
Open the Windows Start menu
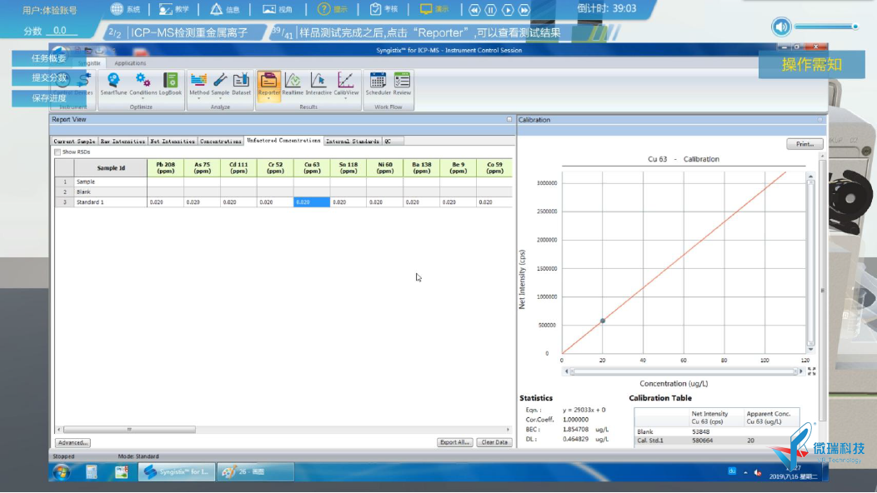point(62,472)
